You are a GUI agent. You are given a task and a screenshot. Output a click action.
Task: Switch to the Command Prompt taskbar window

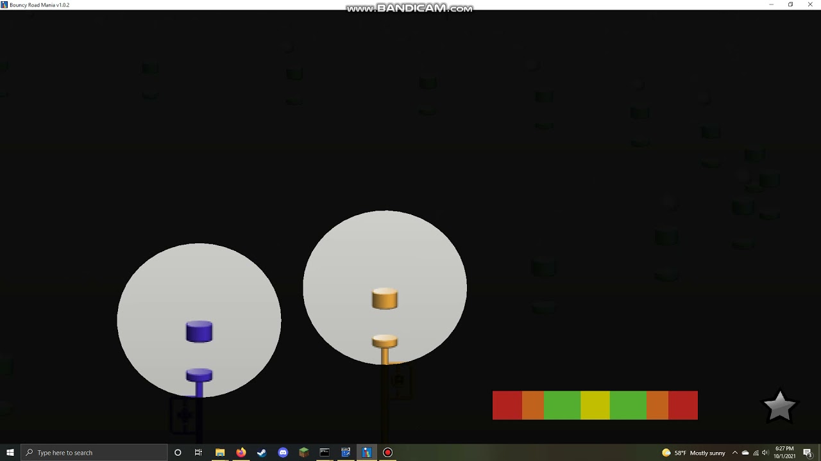(325, 453)
